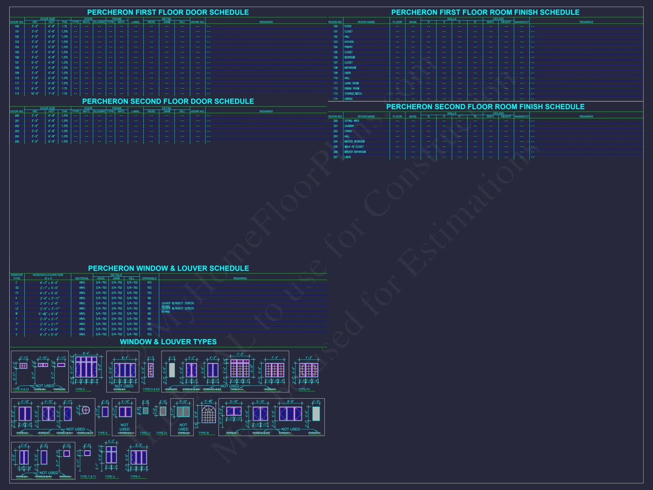Viewport: 653px width, 490px height.
Task: Select the Type L1 louver drawing
Action: (146, 411)
